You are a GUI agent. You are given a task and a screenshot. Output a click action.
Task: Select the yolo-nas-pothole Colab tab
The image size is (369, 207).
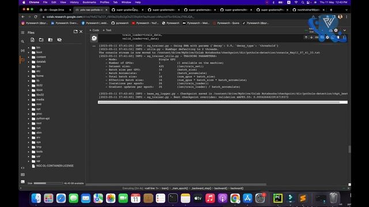[x=91, y=10]
